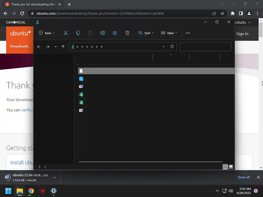Select the blank white file icon row
The height and width of the screenshot is (197, 263).
click(x=156, y=71)
